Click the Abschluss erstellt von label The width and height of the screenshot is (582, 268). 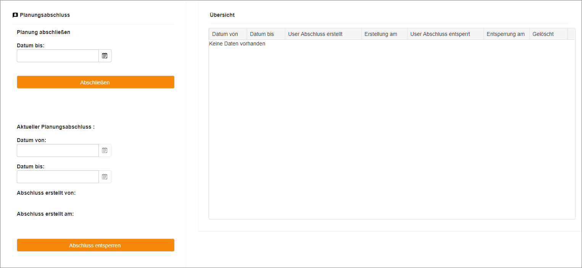pos(46,193)
